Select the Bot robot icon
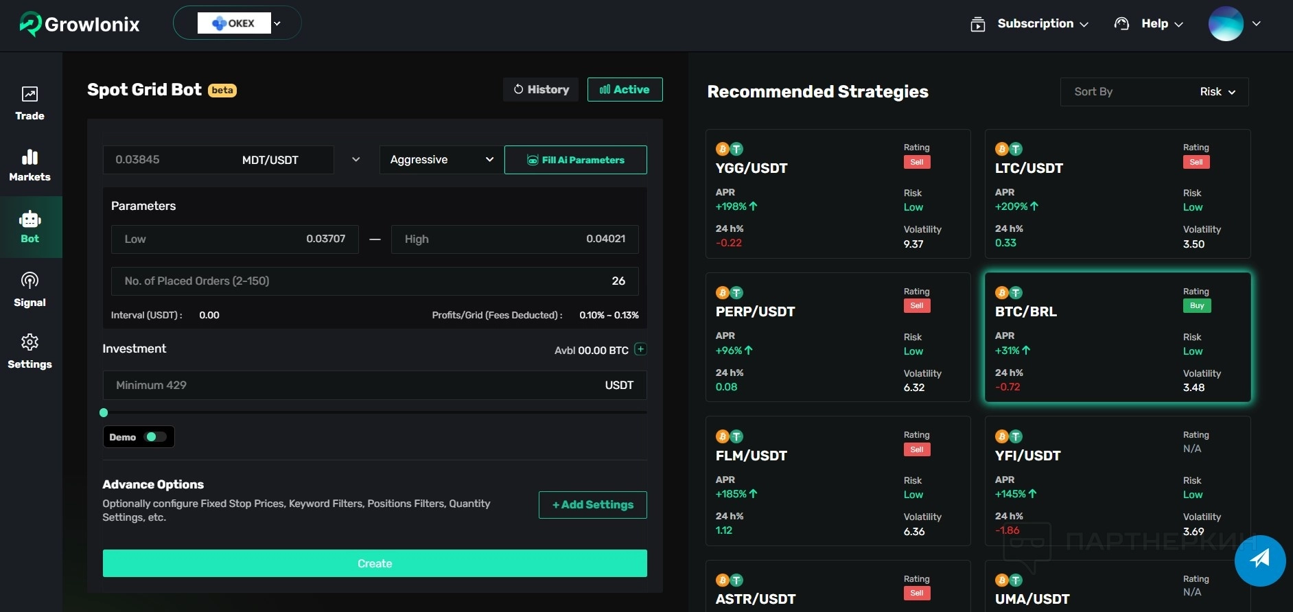The width and height of the screenshot is (1293, 612). point(30,220)
